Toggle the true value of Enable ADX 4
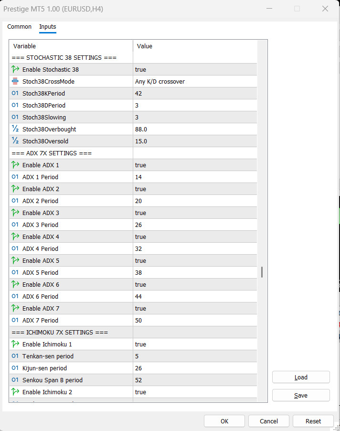 [x=195, y=237]
